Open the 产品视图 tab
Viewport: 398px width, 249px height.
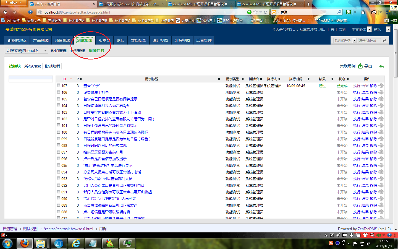41,40
